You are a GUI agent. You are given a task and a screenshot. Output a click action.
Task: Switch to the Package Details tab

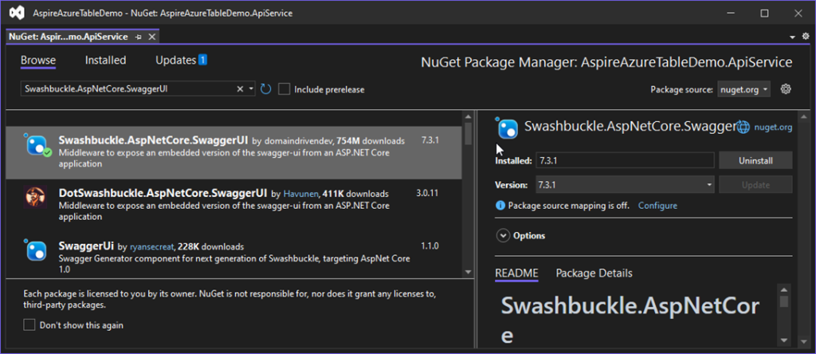[594, 273]
